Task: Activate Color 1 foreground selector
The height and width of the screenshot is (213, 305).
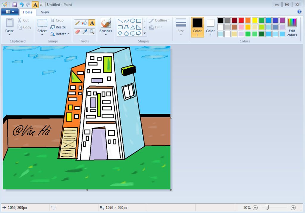Action: [x=197, y=27]
